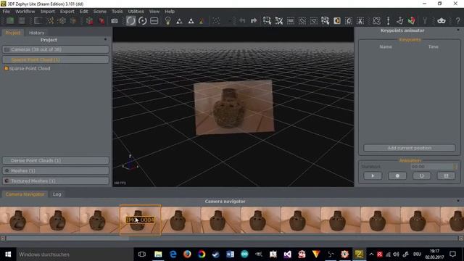The width and height of the screenshot is (464, 261).
Task: Click the mask icon in toolbar
Action: 442,21
